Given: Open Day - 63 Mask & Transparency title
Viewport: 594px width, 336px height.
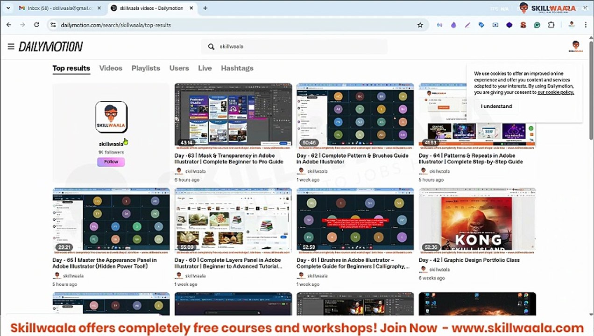Looking at the screenshot, I should point(229,159).
